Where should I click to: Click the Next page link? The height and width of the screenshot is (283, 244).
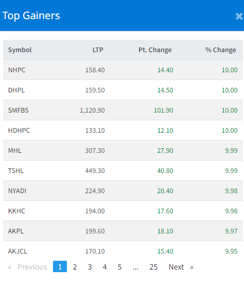[x=176, y=266]
